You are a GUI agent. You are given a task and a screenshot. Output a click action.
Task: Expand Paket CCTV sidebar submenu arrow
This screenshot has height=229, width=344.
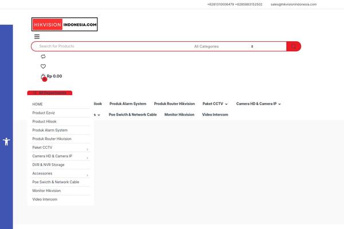point(87,149)
